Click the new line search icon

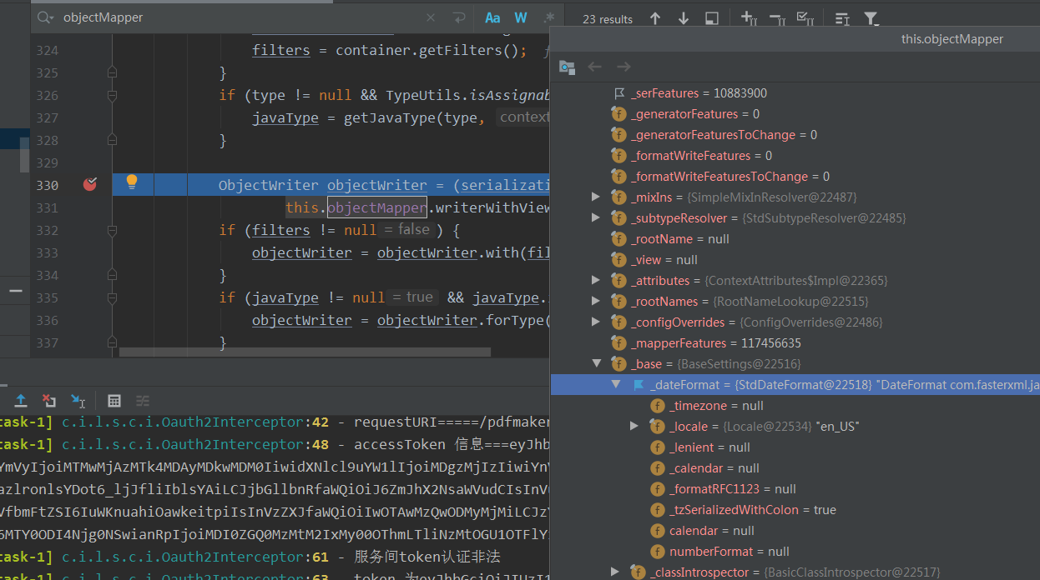[458, 17]
